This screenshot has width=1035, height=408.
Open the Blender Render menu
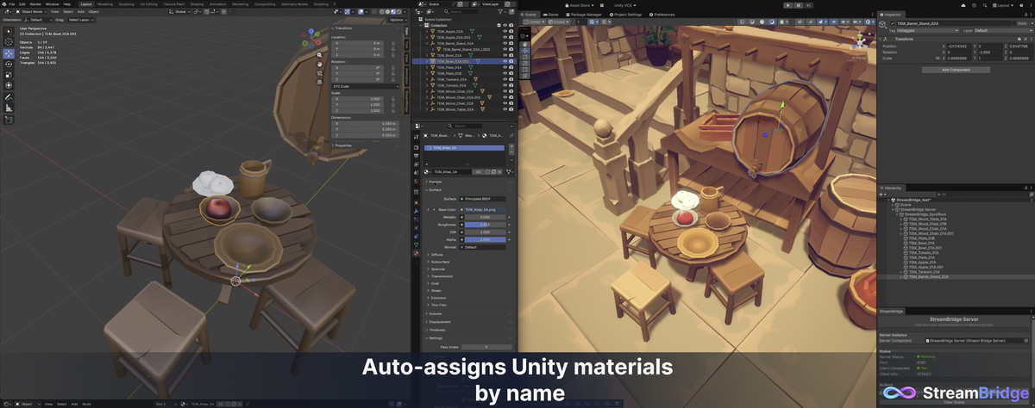(x=35, y=3)
